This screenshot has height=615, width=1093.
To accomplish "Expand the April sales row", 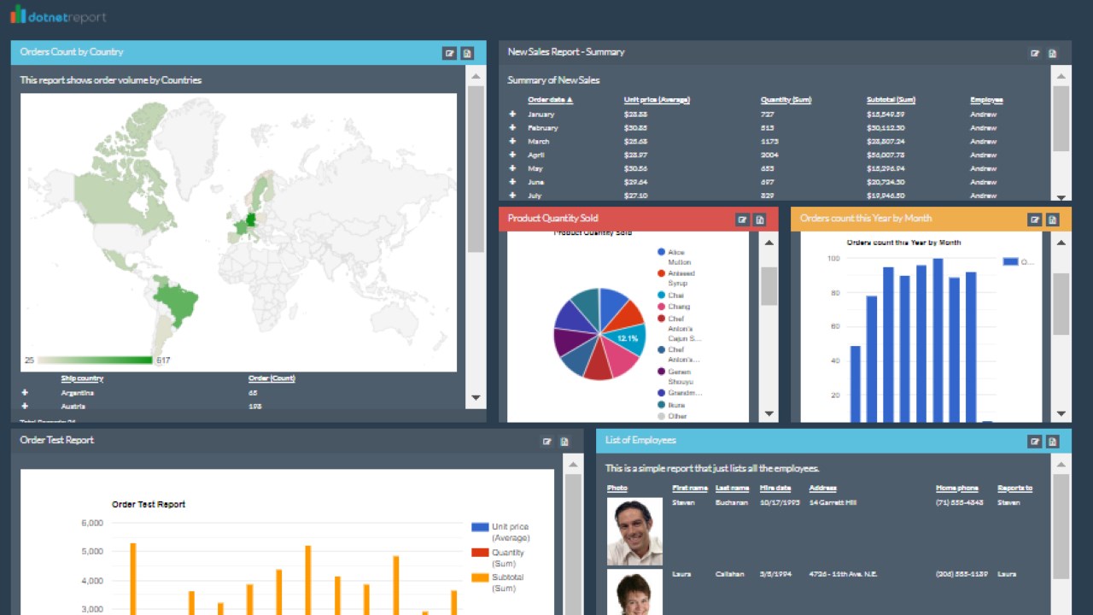I will click(x=512, y=155).
